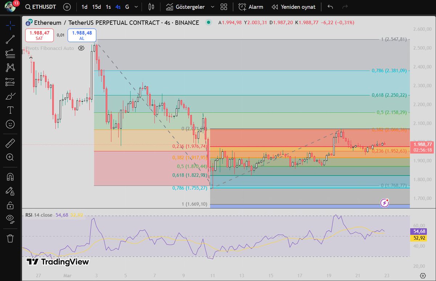The height and width of the screenshot is (281, 436).
Task: Select the 1s timeframe
Action: (108, 7)
